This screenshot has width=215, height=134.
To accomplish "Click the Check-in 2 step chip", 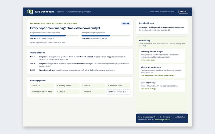I will 93,92.
